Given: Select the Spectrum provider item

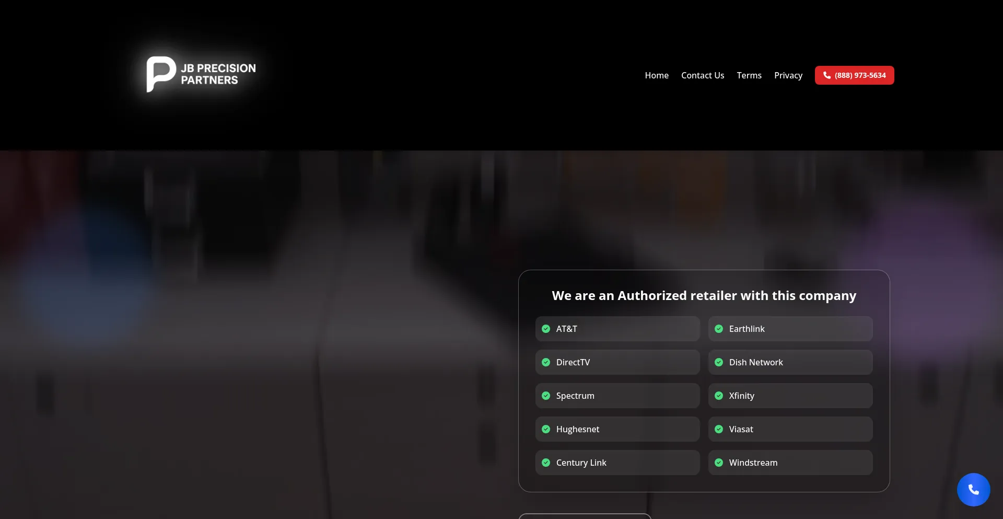Looking at the screenshot, I should point(617,396).
